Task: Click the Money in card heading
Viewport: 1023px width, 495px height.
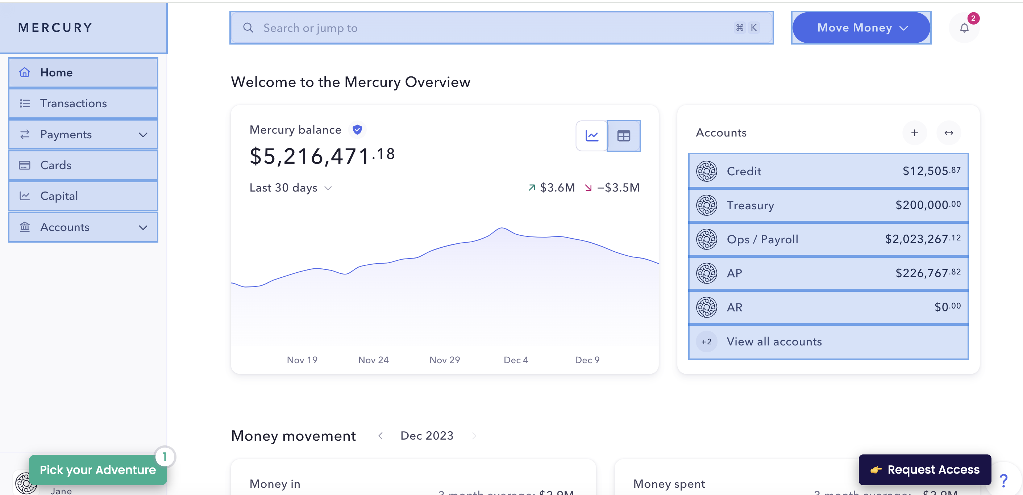Action: [275, 484]
